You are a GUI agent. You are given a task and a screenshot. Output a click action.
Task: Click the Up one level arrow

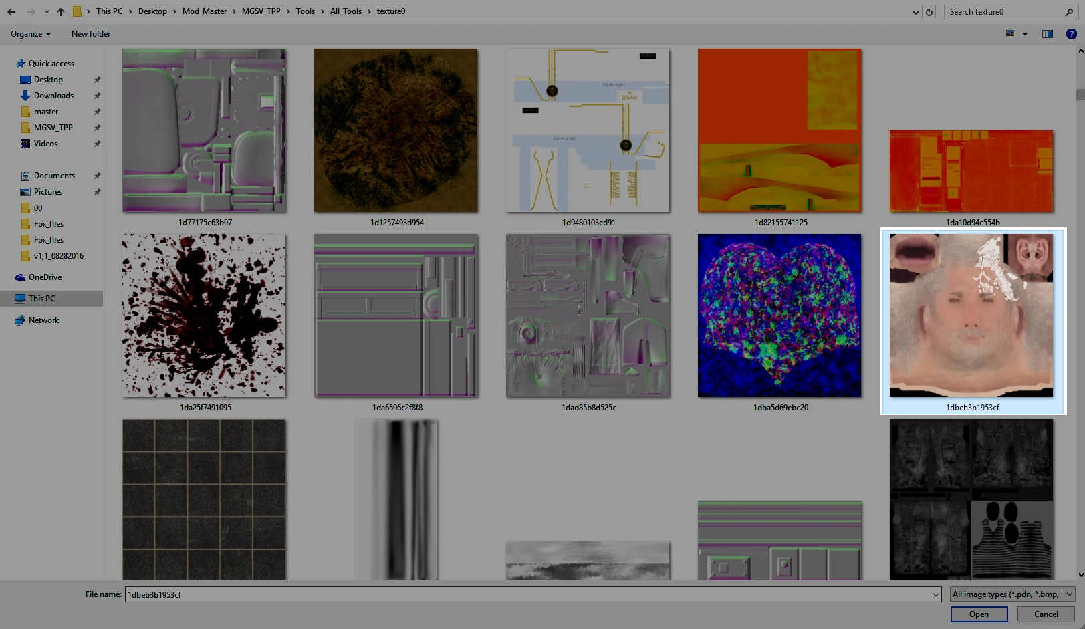61,12
